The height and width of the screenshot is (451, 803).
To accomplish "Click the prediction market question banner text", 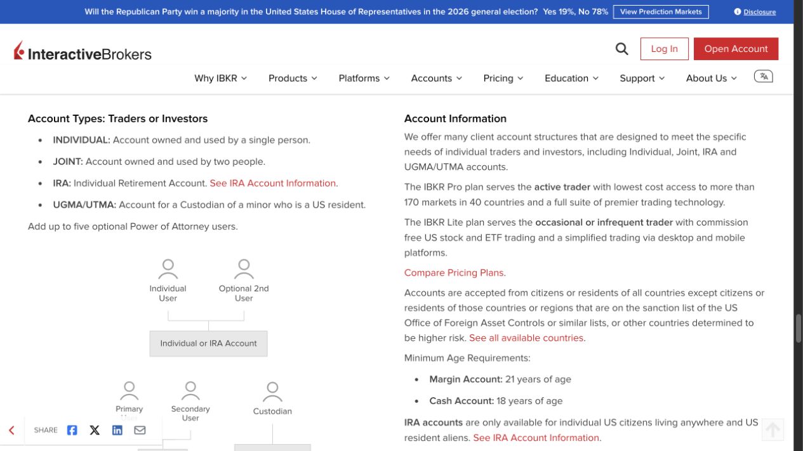I will coord(311,12).
